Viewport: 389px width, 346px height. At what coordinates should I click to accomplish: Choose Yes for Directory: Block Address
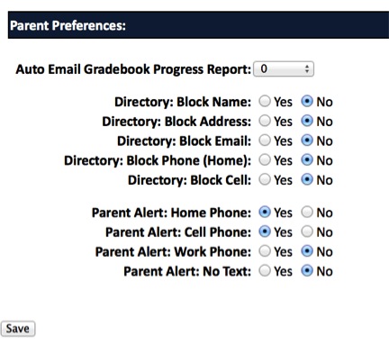[x=265, y=121]
